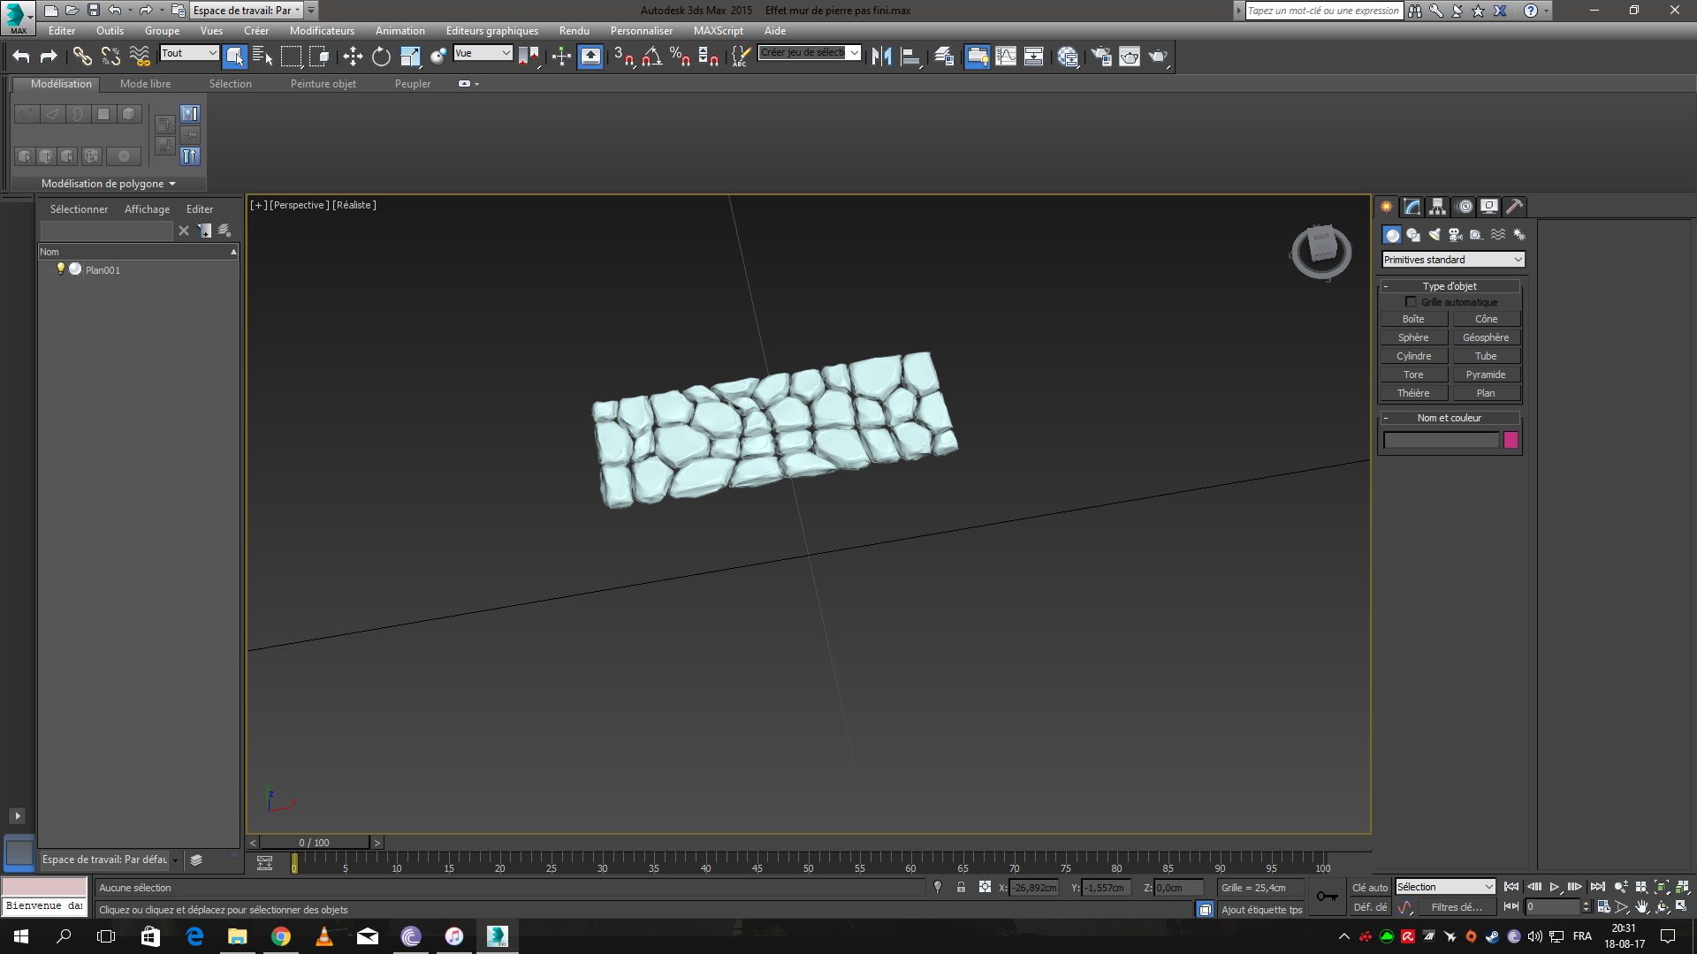
Task: Switch to the Peinture objet tab
Action: click(x=323, y=84)
